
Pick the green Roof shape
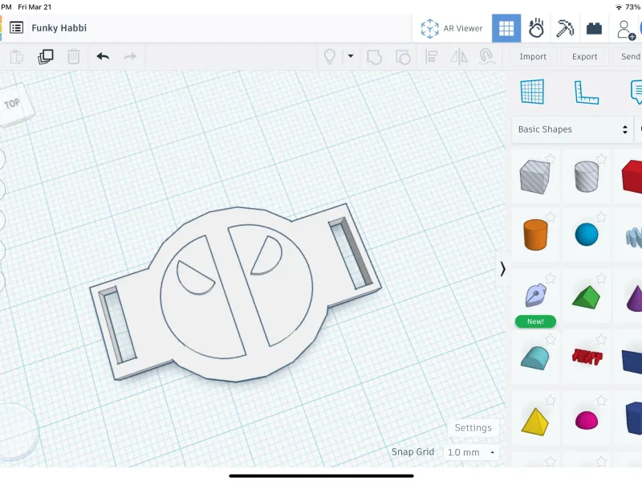click(x=586, y=296)
